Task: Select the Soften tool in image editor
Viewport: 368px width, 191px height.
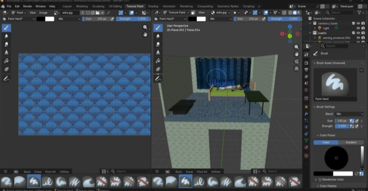Action: pos(6,36)
